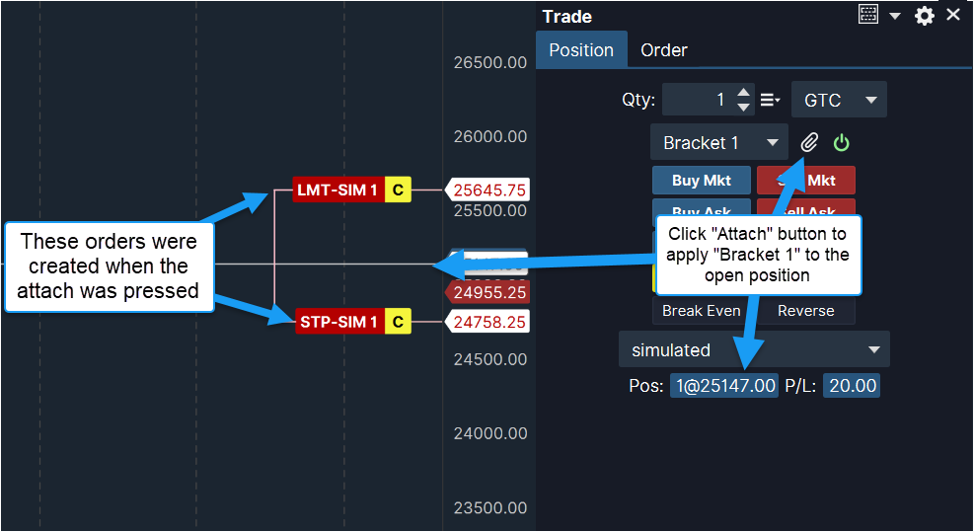Open the quantity list menu icon
974x532 pixels.
pos(771,100)
